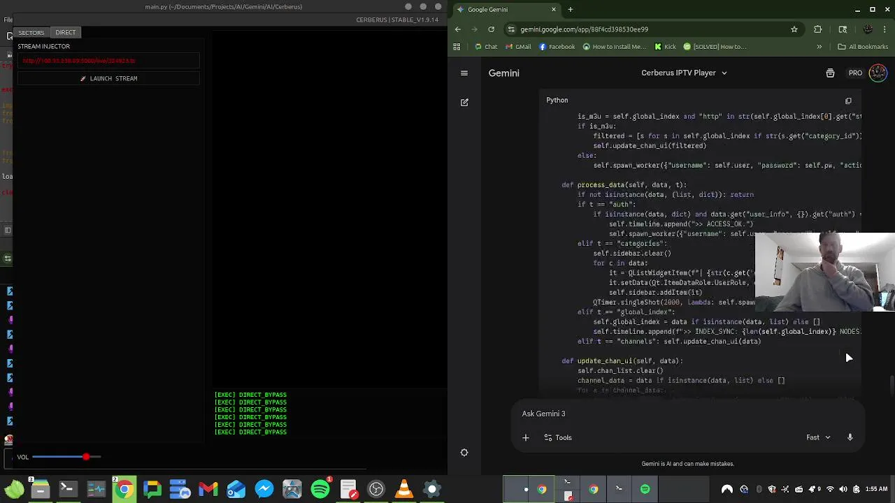Reload the Gemini page in Chrome

[x=491, y=29]
